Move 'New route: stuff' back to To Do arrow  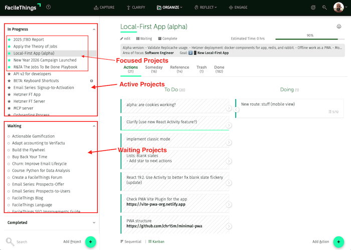(x=236, y=110)
